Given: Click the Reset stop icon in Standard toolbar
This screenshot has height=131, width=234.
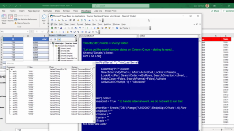Looking at the screenshot, I should 95,28.
